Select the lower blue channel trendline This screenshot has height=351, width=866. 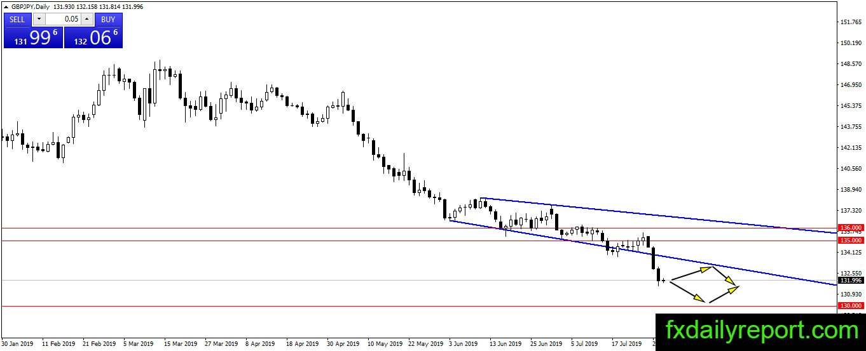[642, 253]
